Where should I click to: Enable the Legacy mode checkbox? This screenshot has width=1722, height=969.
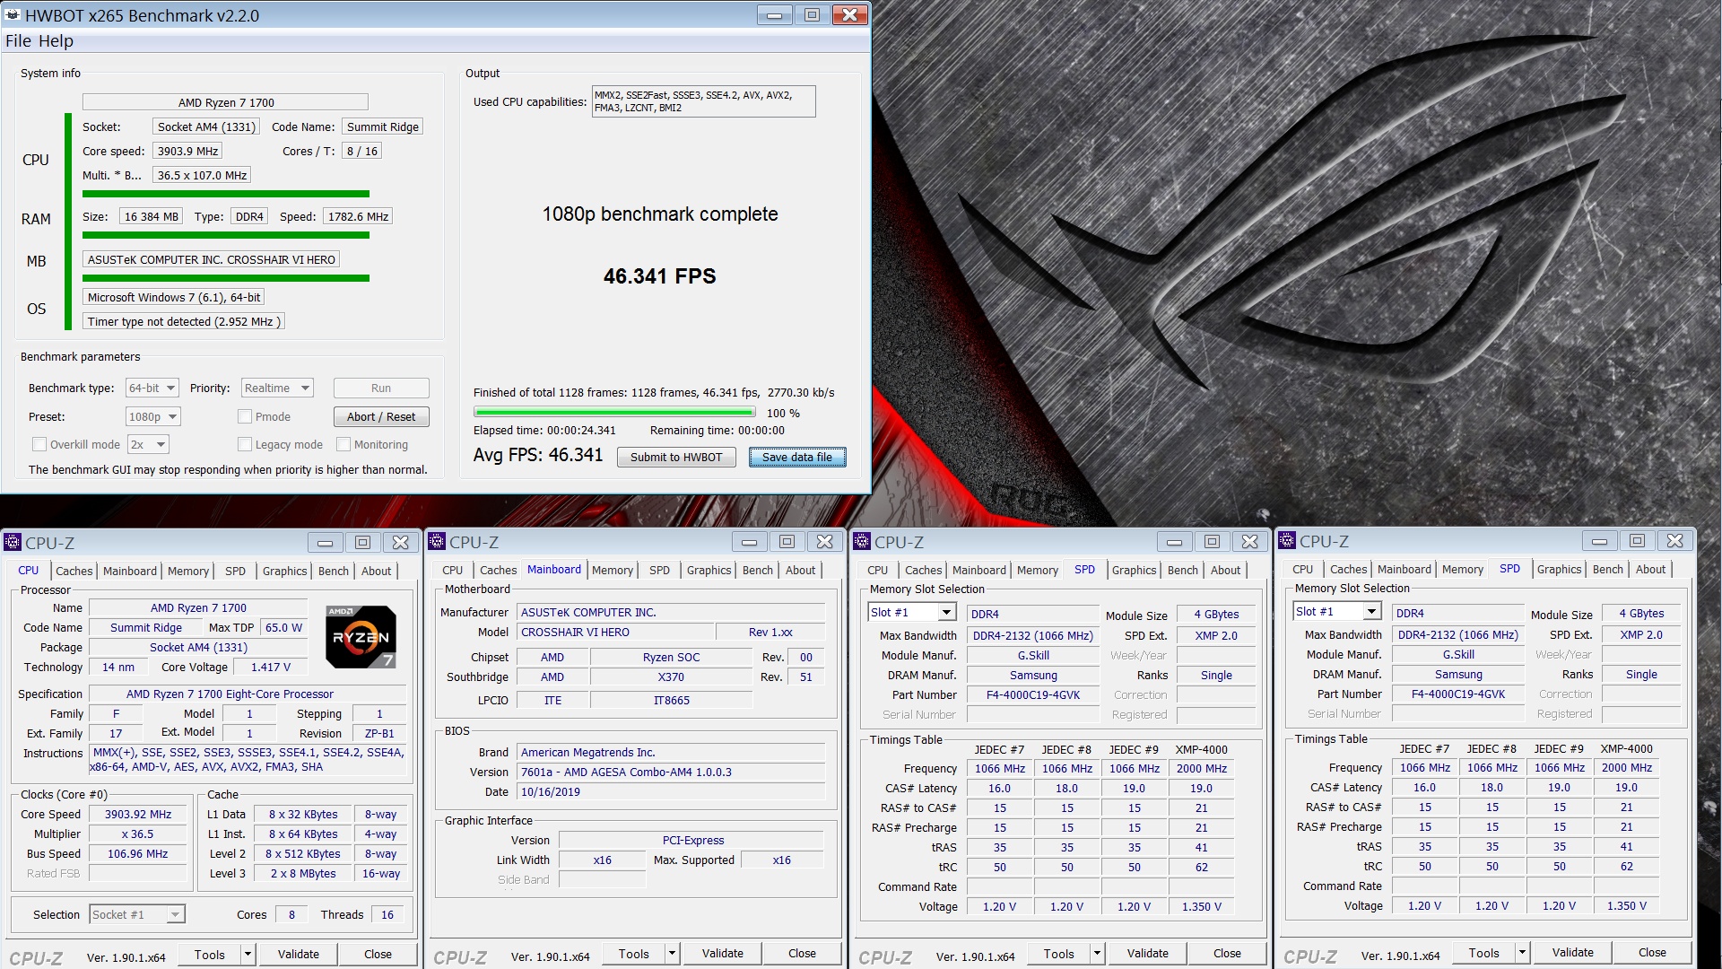click(x=244, y=445)
